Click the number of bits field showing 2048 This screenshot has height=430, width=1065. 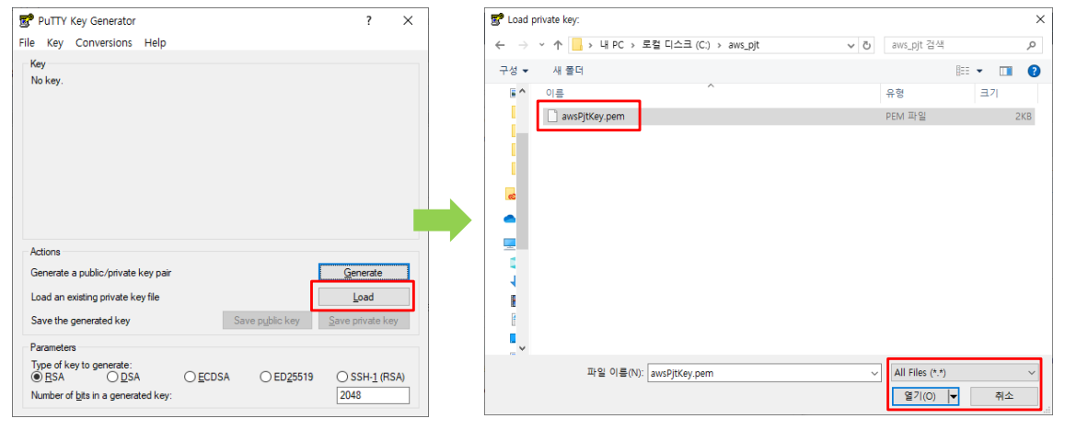(x=373, y=395)
